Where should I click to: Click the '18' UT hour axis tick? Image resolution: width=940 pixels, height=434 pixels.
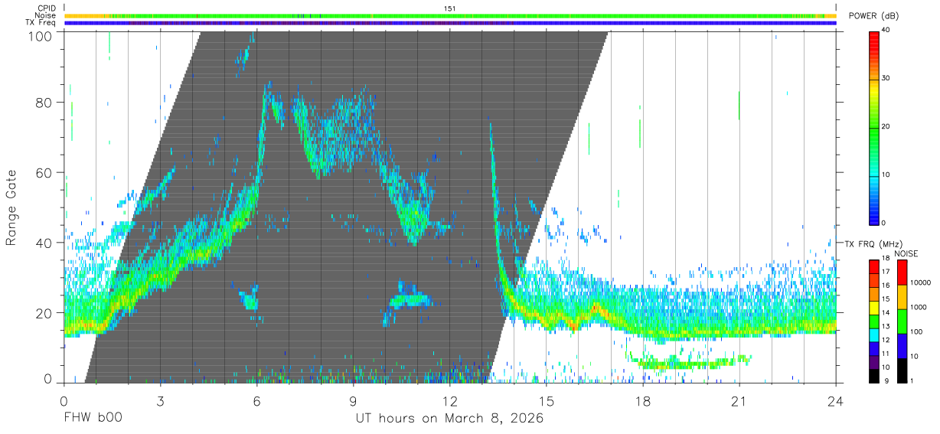point(643,400)
